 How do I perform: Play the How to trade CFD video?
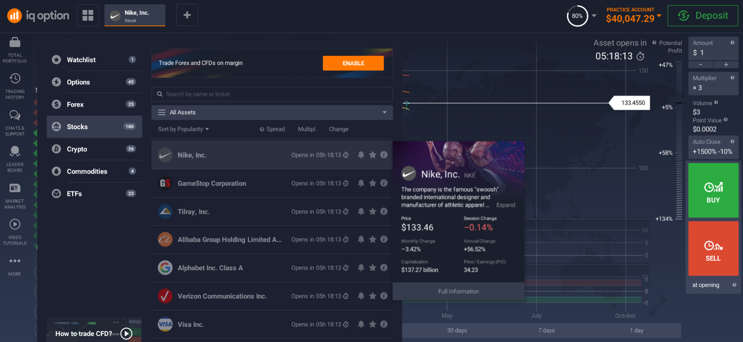pos(126,333)
